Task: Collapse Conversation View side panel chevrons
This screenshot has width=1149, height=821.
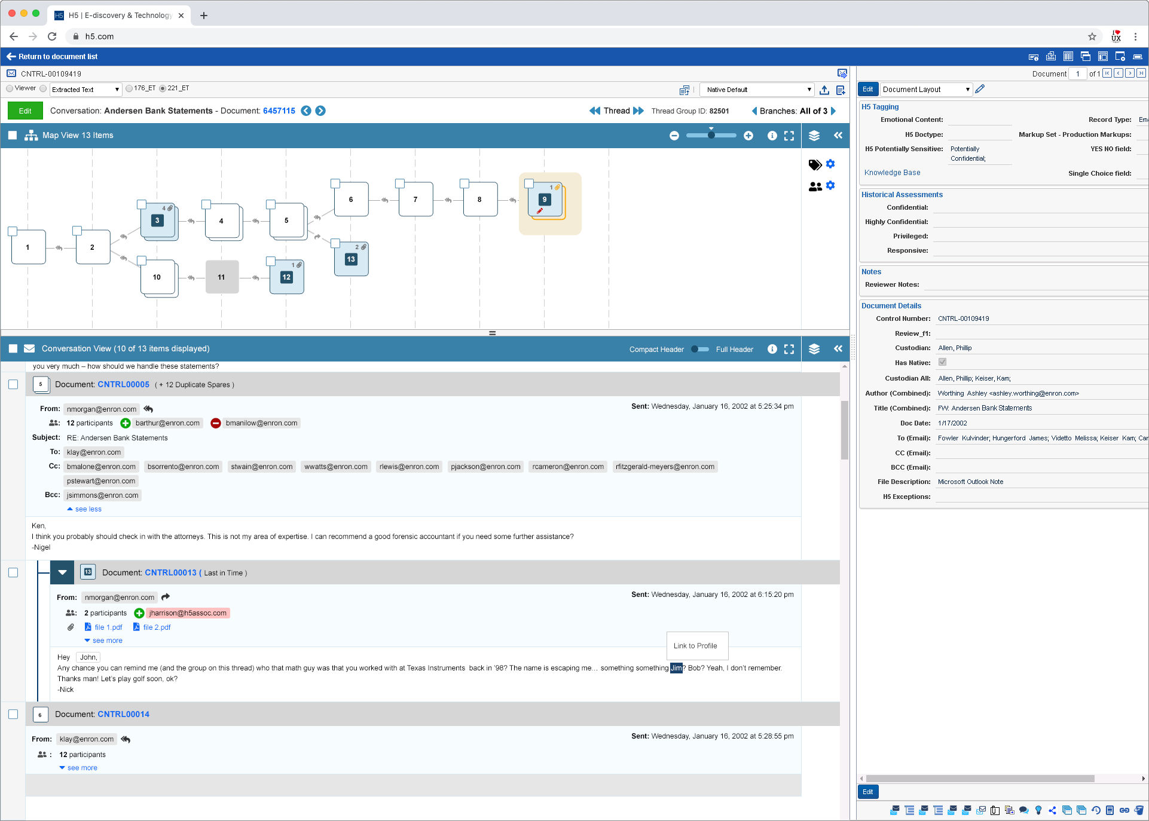Action: point(838,349)
